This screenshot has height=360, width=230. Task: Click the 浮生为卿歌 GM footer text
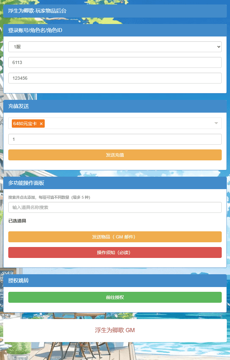115,330
